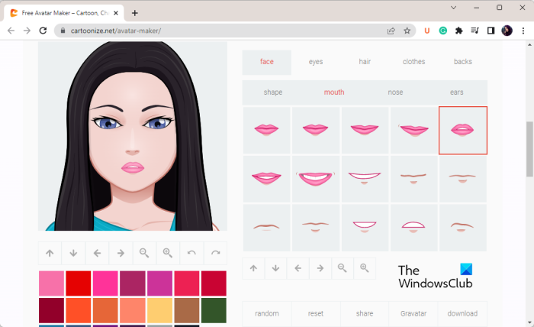
Task: Select the white outlined smile in the middle row
Action: (x=365, y=179)
